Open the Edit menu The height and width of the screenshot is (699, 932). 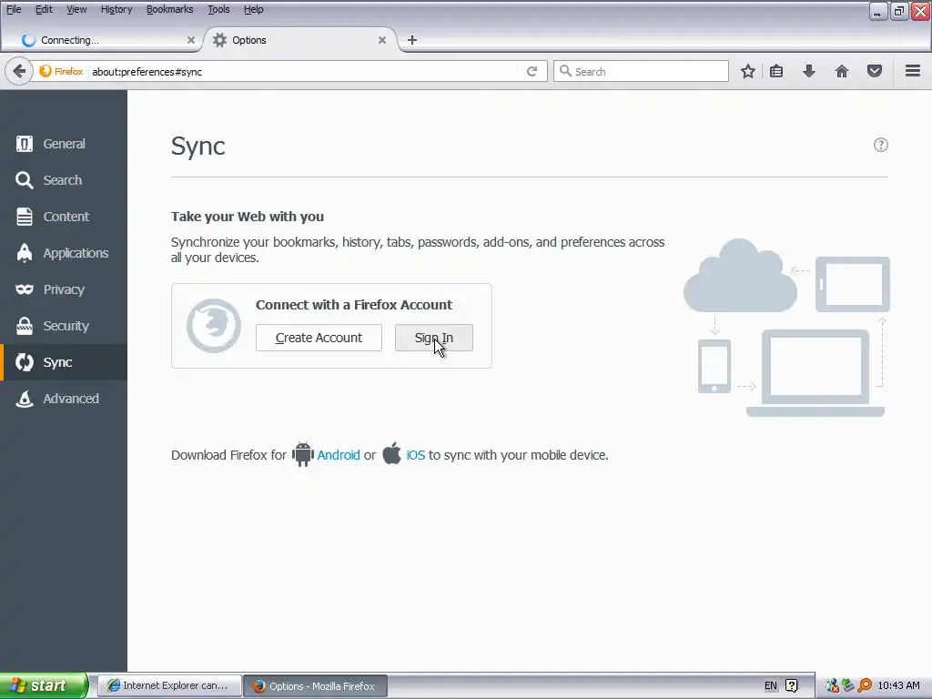tap(44, 9)
